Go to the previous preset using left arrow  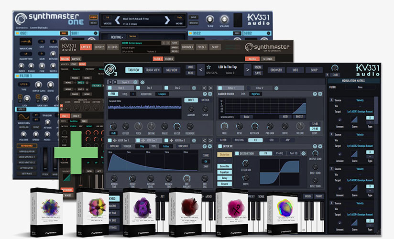coord(202,70)
